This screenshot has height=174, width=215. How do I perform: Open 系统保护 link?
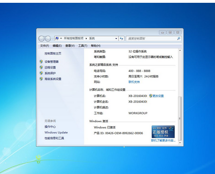pos(50,73)
